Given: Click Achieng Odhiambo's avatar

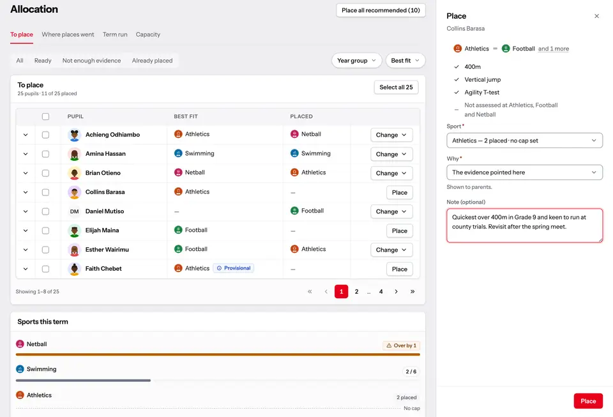Looking at the screenshot, I should pyautogui.click(x=74, y=135).
